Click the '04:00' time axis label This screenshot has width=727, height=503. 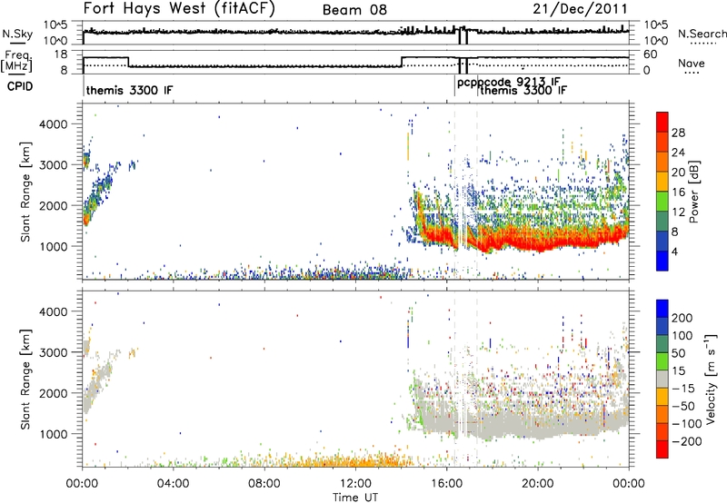coord(173,484)
